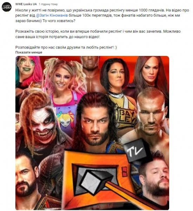Click the TV cube logo in the image
Screen dimensions: 193x211
[x=135, y=150]
